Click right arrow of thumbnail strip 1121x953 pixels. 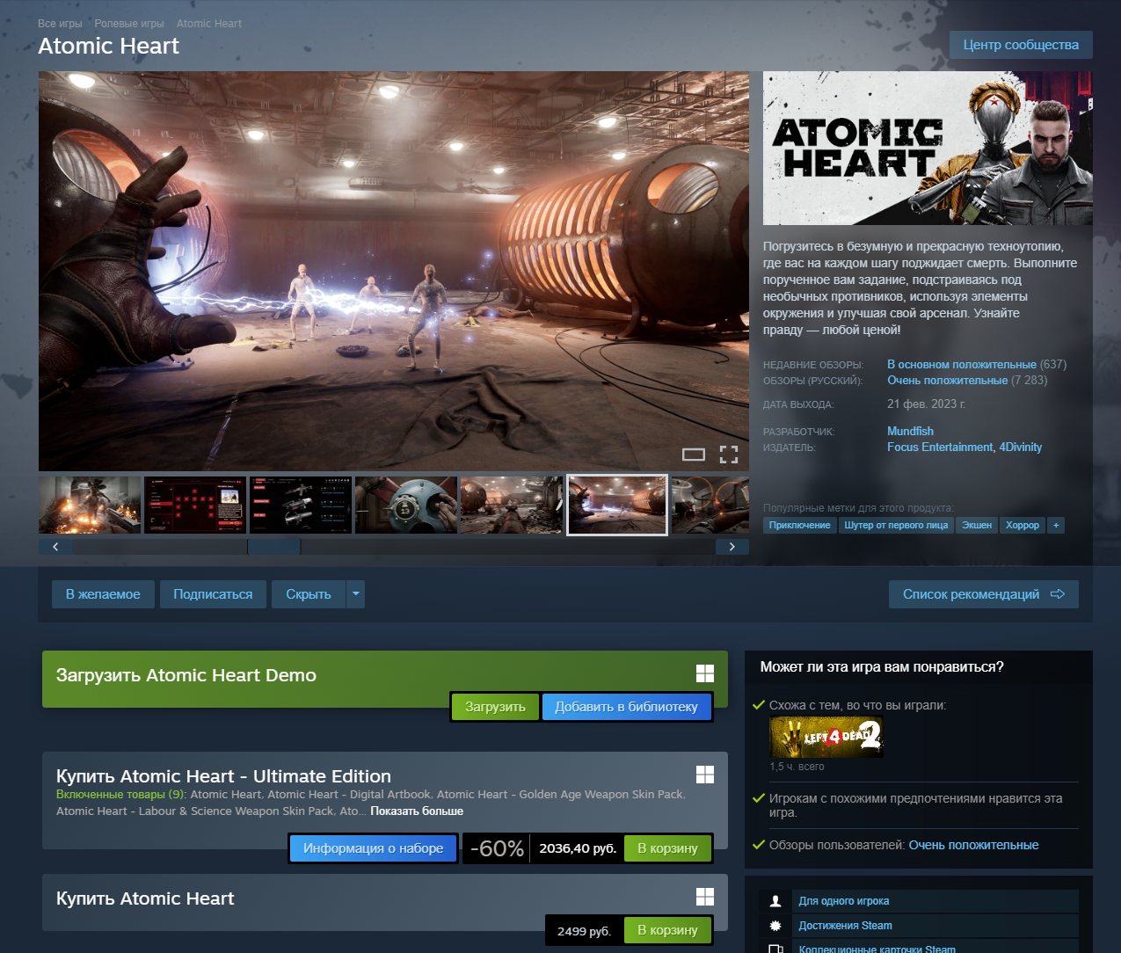pos(732,547)
